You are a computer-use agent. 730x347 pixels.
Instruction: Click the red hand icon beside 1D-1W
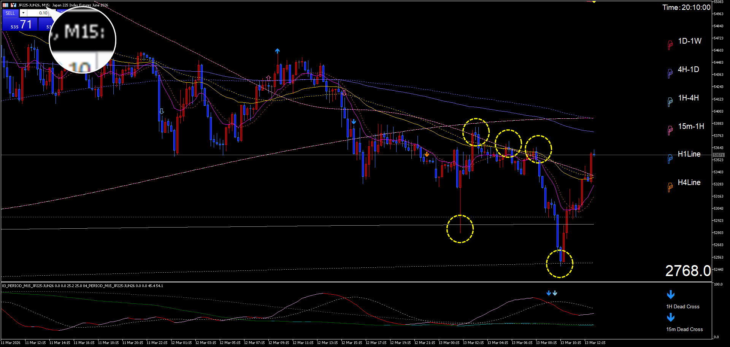click(670, 45)
